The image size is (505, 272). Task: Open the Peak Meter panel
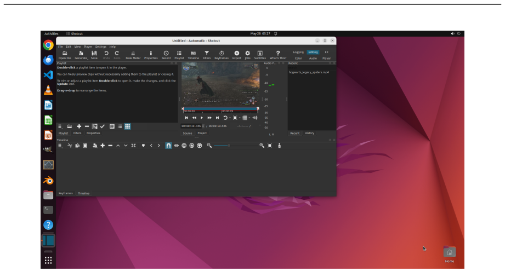click(x=133, y=55)
